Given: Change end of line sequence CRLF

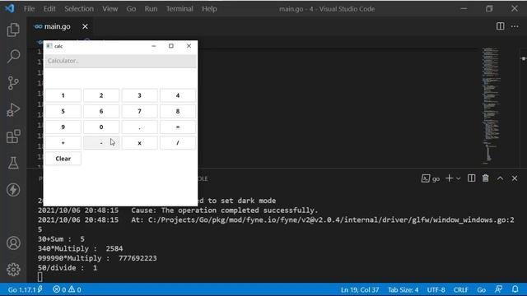Looking at the screenshot, I should (460, 289).
